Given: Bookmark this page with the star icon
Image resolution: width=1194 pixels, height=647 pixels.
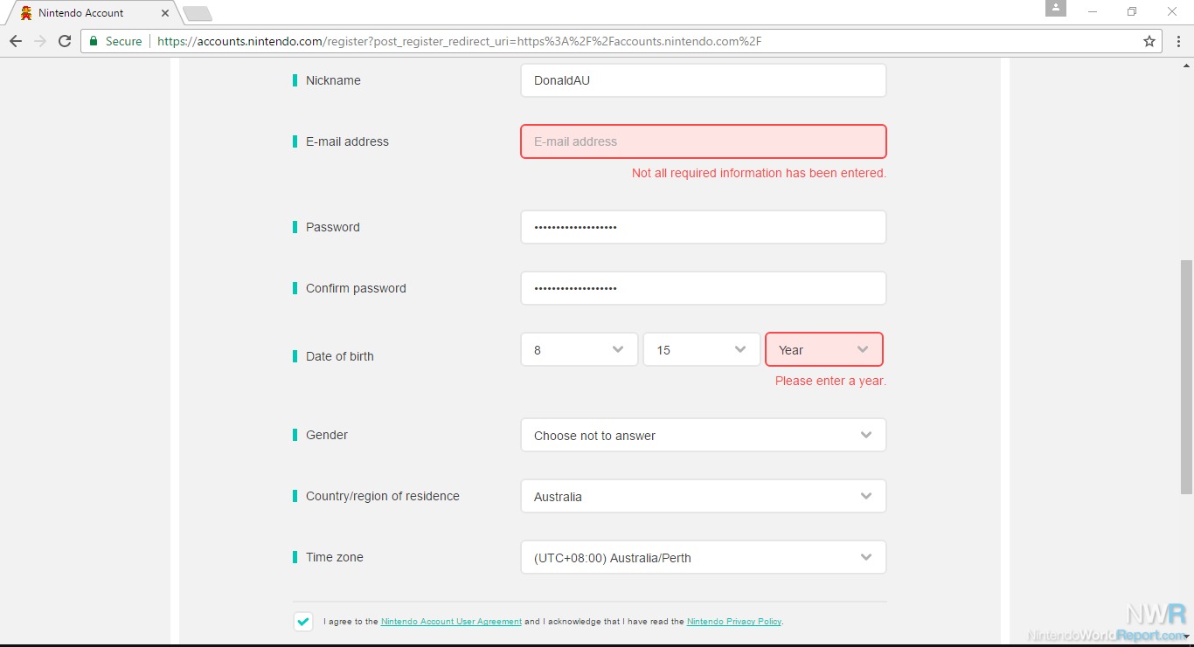Looking at the screenshot, I should tap(1149, 41).
